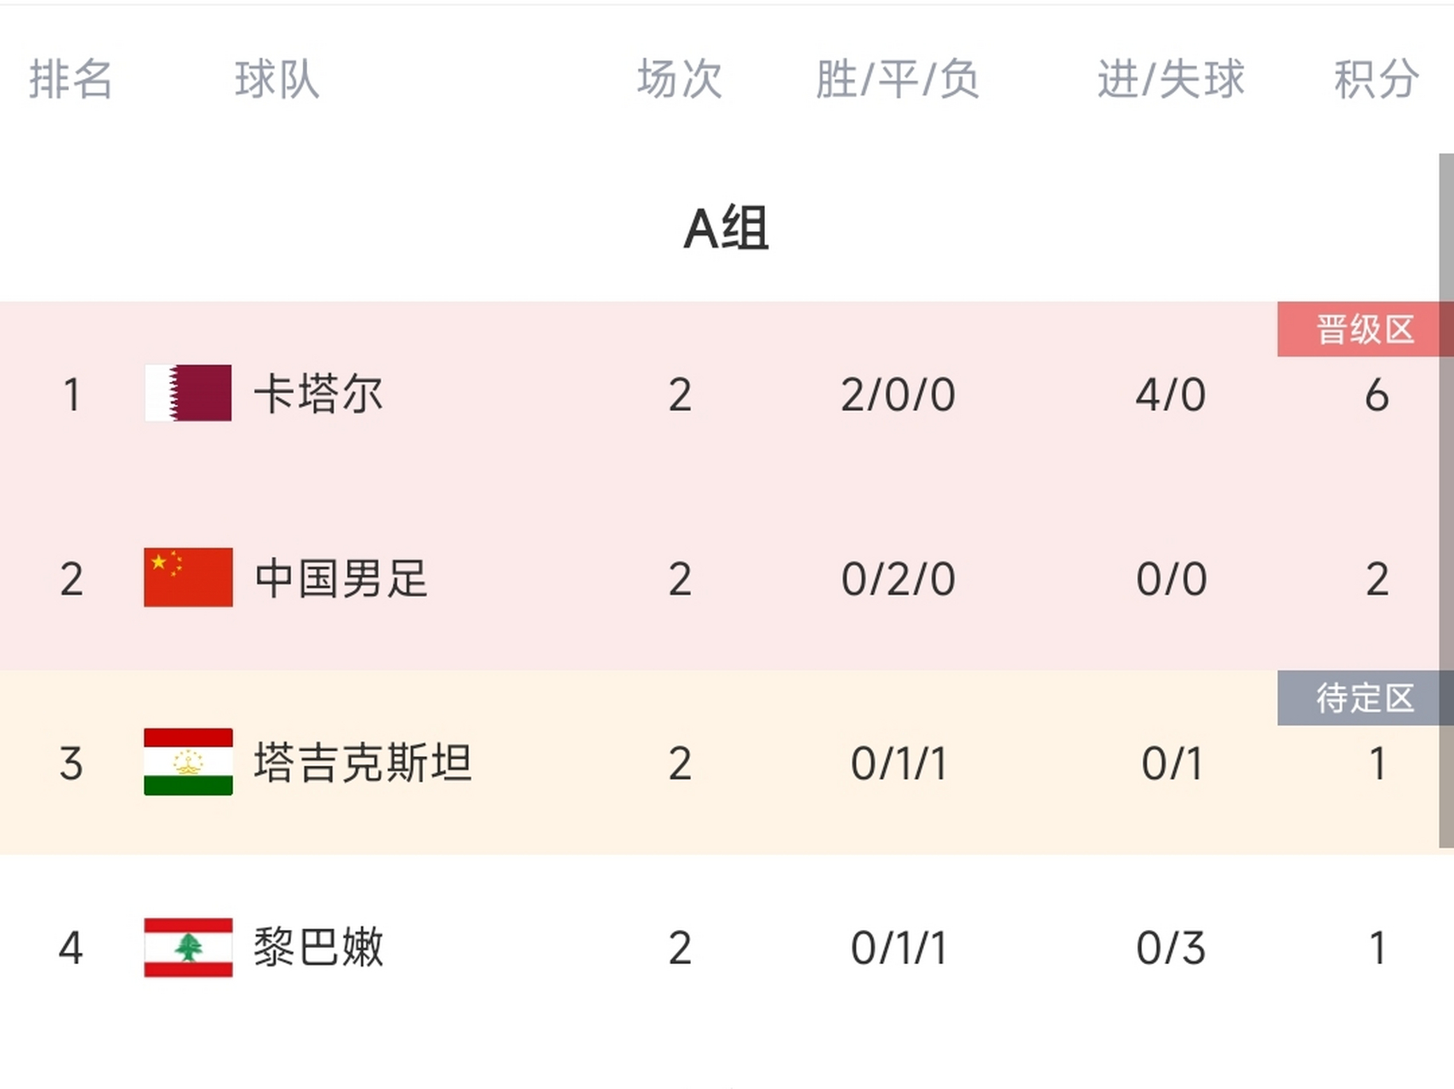The image size is (1454, 1089).
Task: Select the 塔吉克斯坦 team name
Action: pyautogui.click(x=362, y=762)
